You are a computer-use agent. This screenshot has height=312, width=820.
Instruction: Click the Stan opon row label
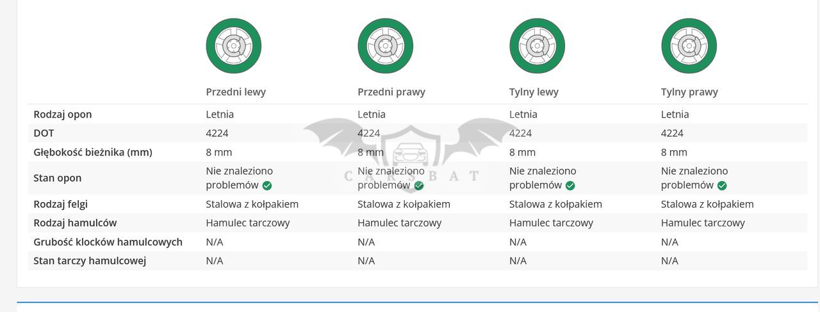(58, 178)
